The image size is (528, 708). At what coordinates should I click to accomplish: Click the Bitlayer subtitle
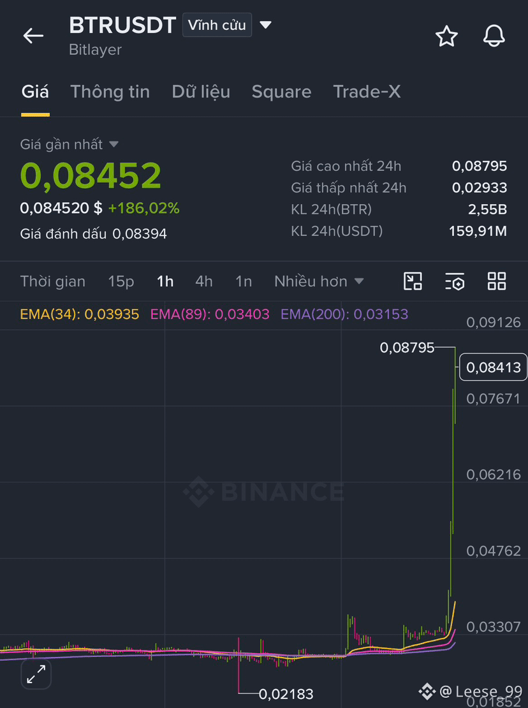click(x=95, y=50)
